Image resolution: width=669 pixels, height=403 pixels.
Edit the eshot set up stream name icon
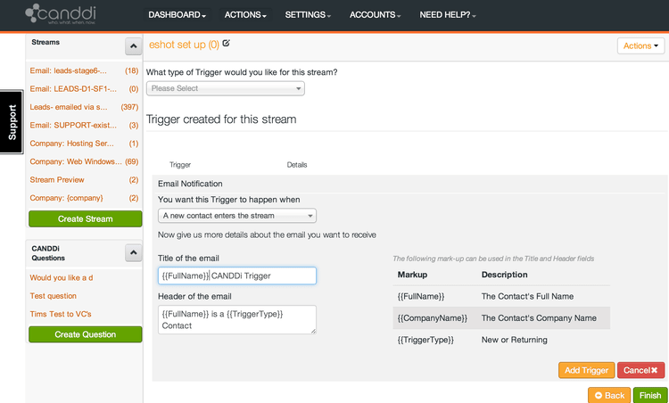click(x=227, y=43)
